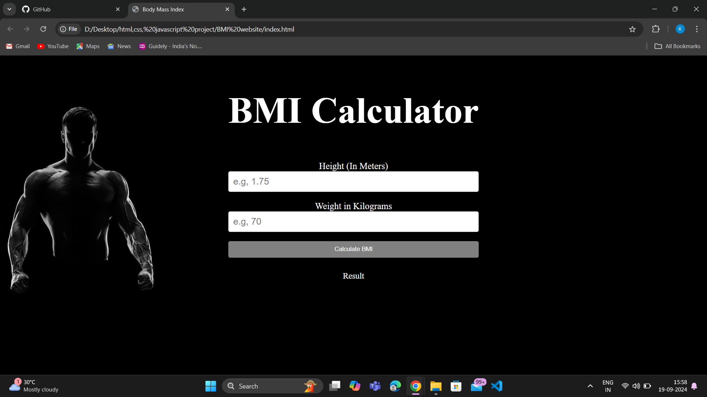
Task: Open the Chrome three-dot menu
Action: pos(697,29)
